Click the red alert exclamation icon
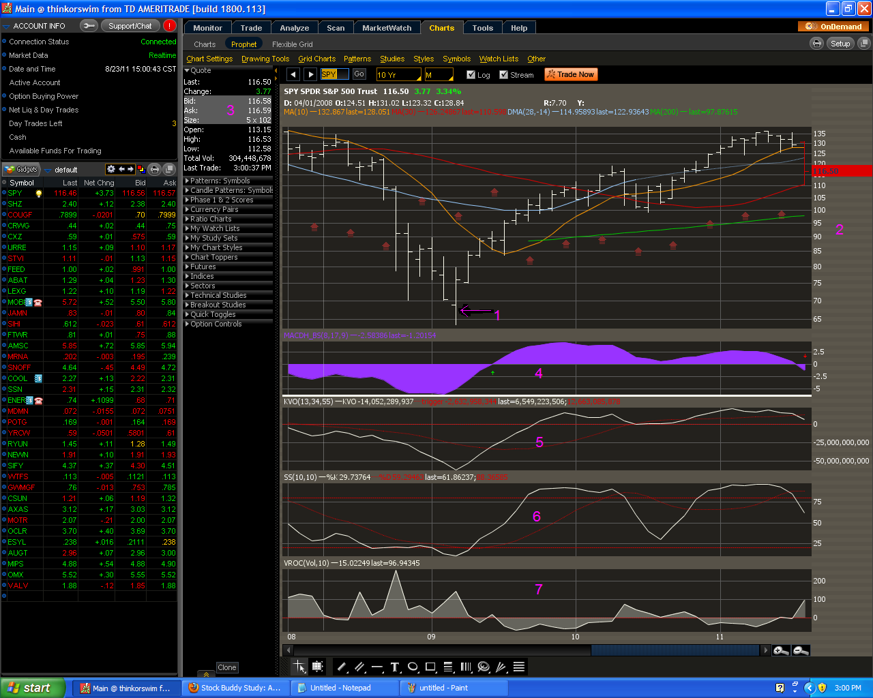Screen dimensions: 873x698 click(x=169, y=26)
